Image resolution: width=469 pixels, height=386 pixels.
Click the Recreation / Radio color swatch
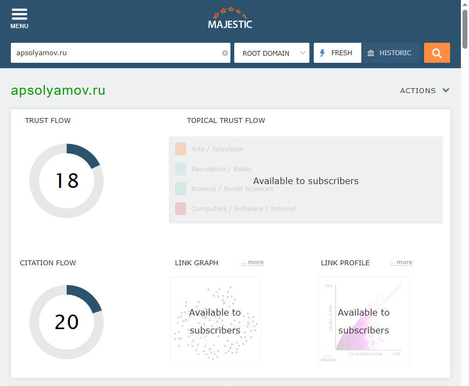[x=181, y=169]
